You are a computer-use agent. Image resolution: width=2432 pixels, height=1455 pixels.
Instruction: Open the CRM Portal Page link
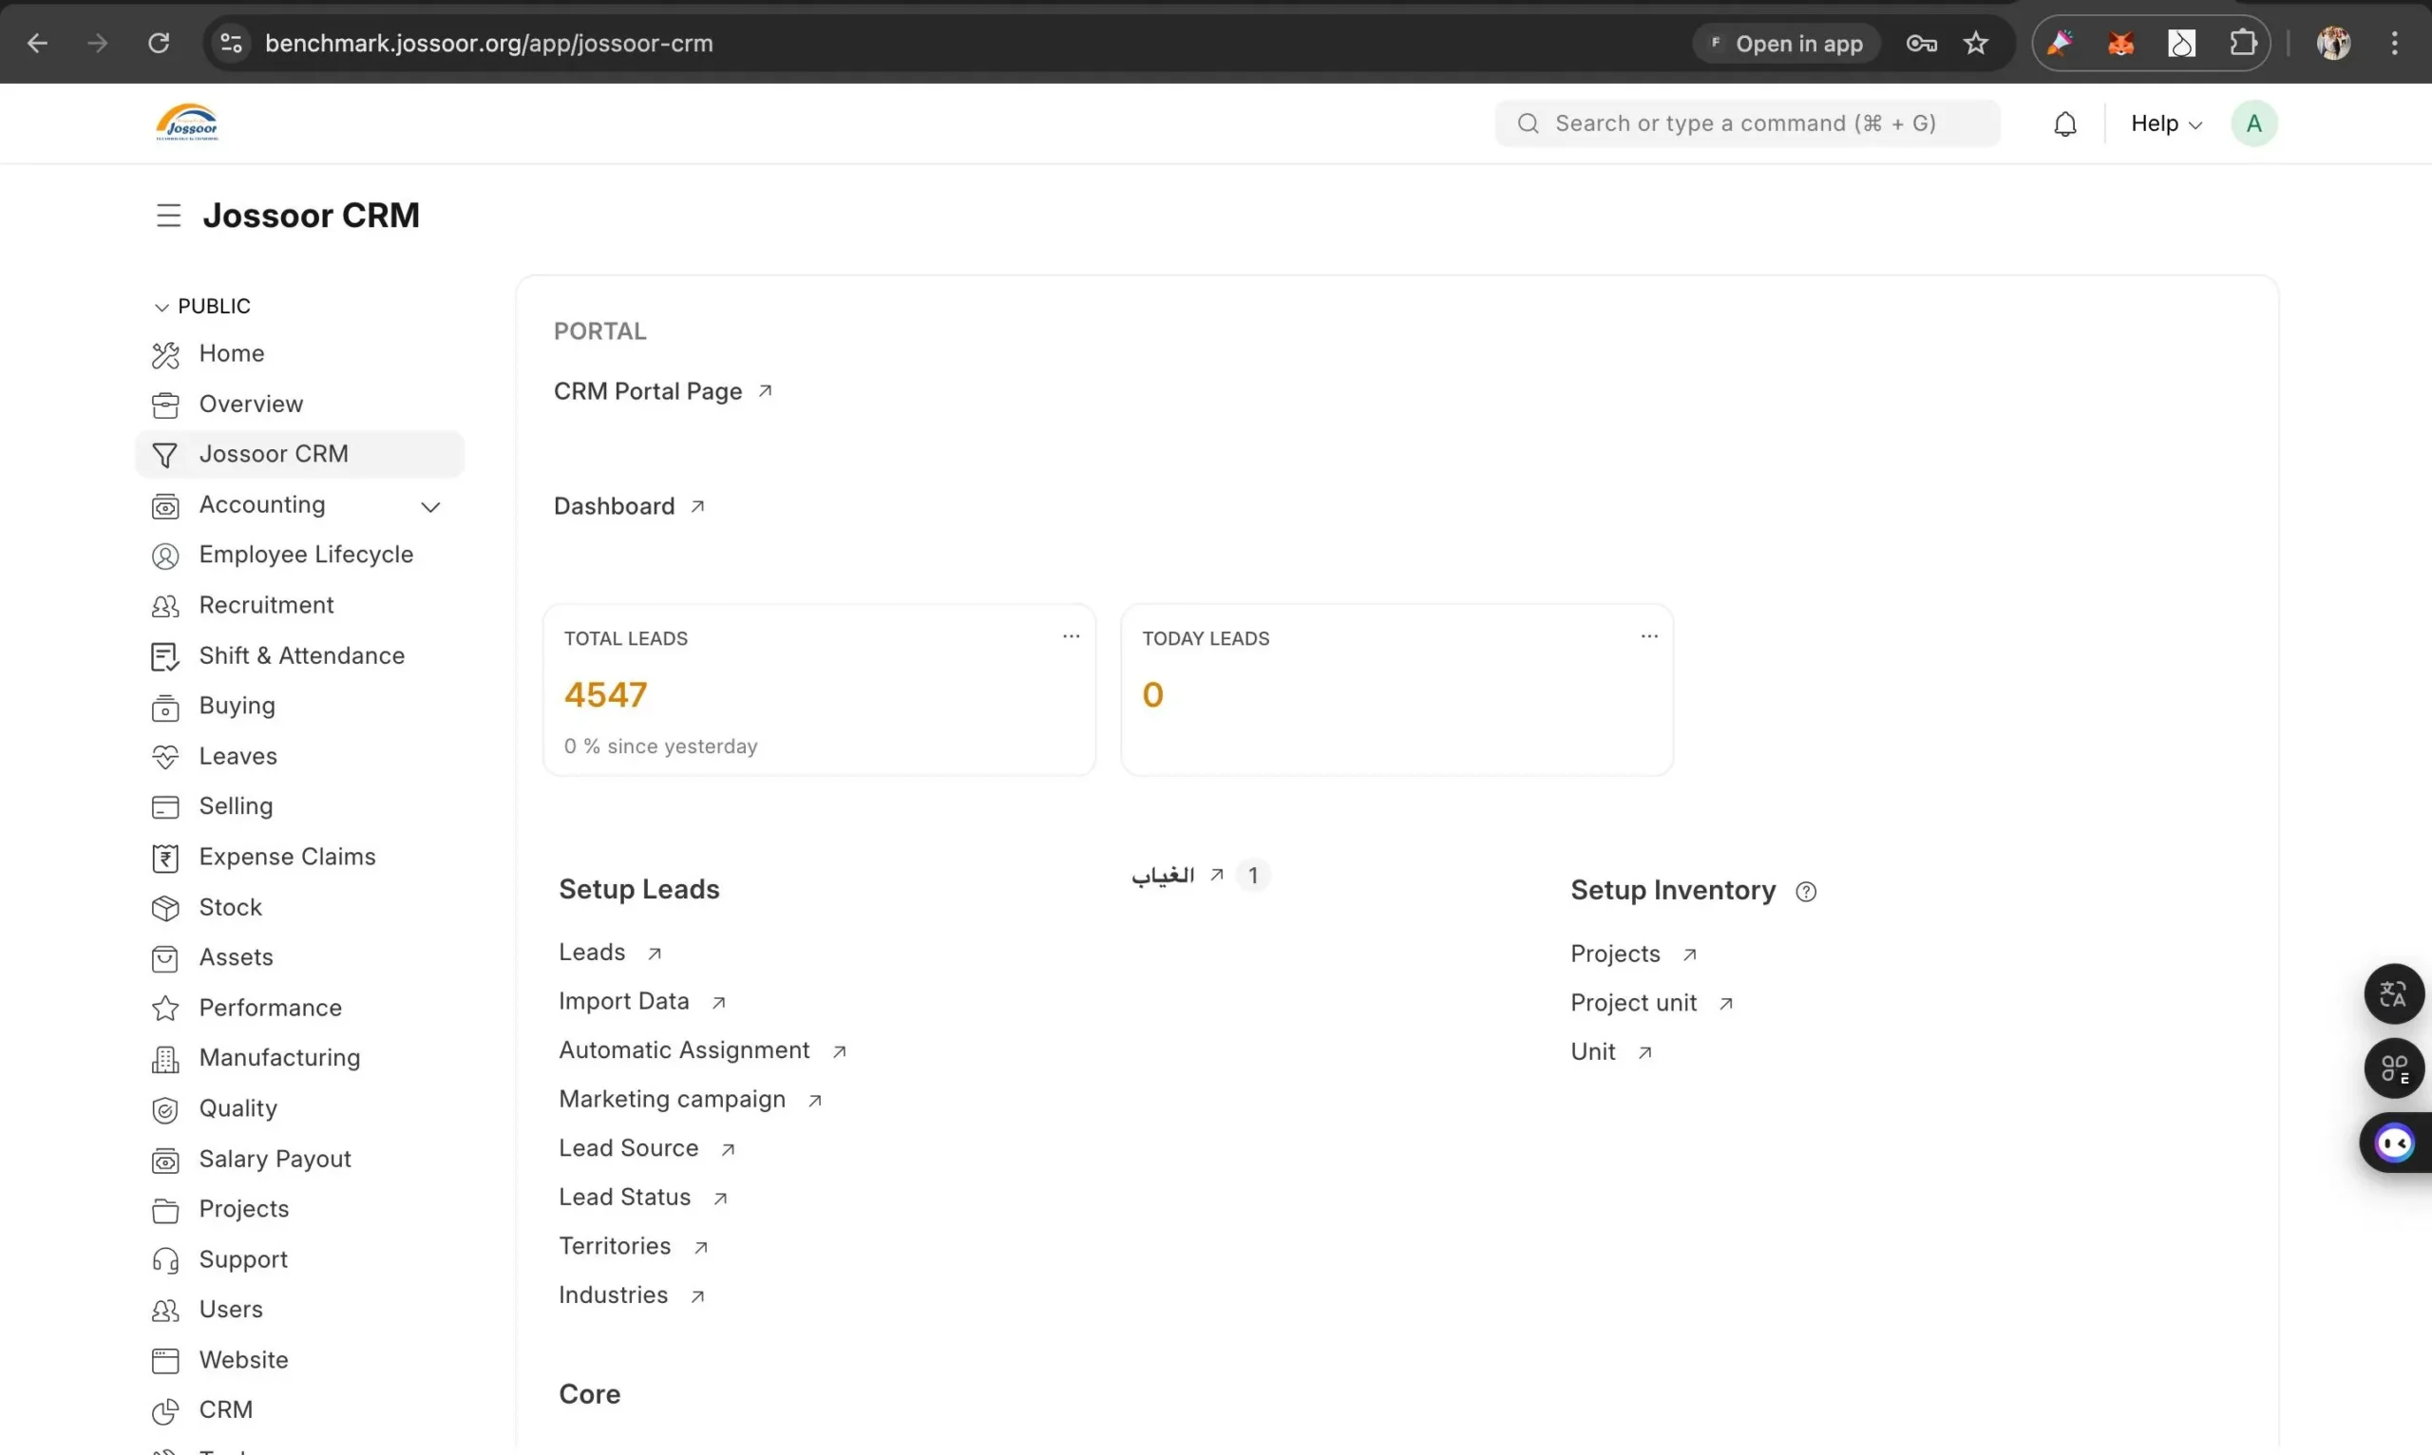click(x=648, y=391)
